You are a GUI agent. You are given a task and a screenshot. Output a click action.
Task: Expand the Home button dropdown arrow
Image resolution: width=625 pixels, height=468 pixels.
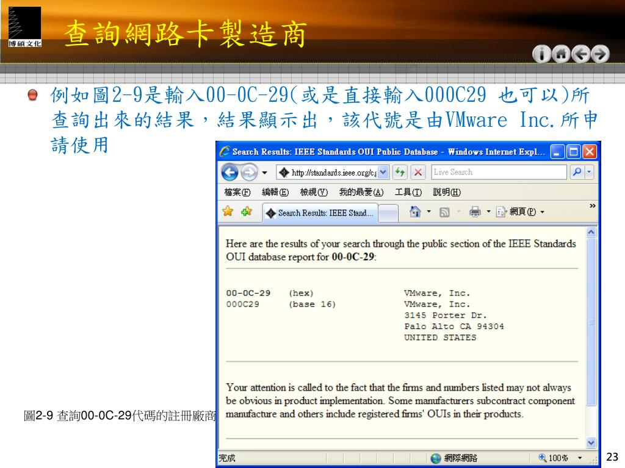point(429,211)
